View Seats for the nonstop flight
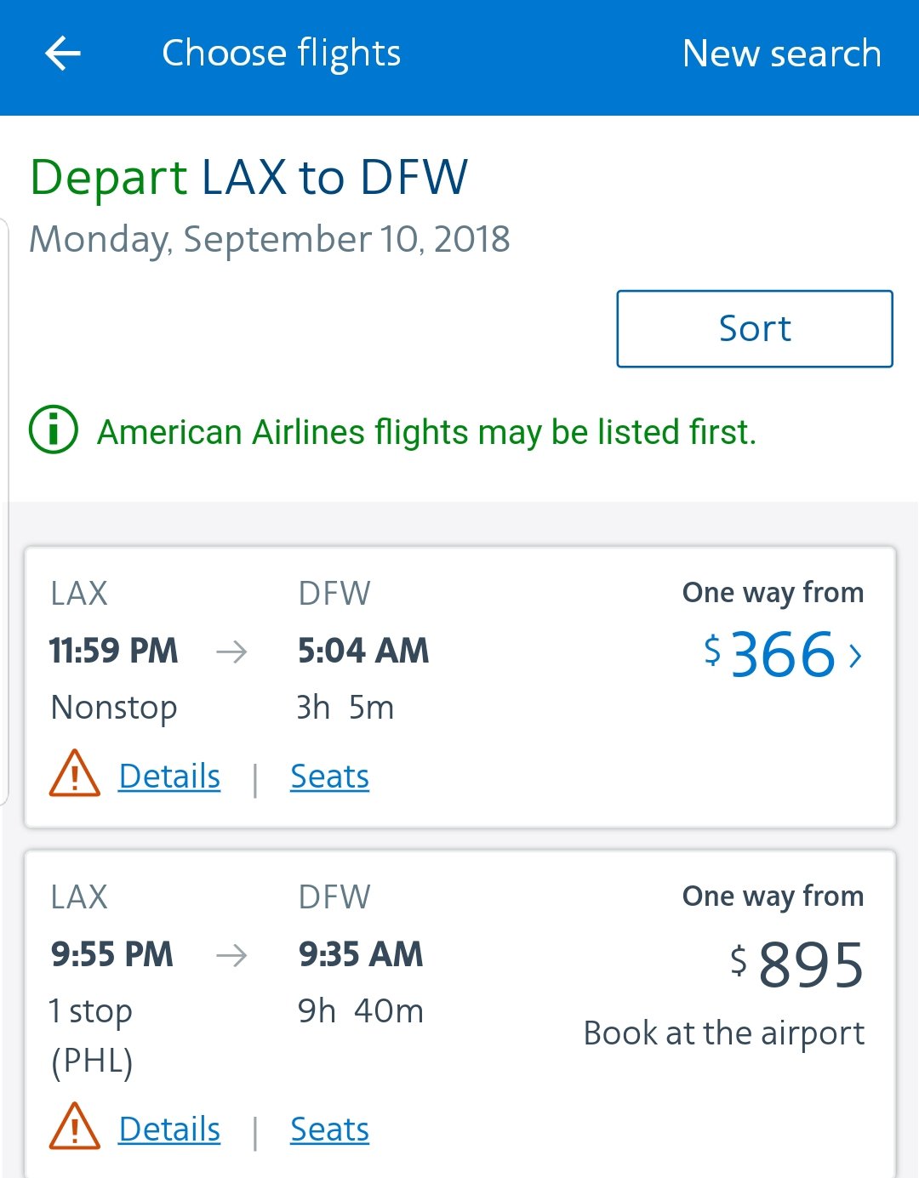 tap(329, 776)
